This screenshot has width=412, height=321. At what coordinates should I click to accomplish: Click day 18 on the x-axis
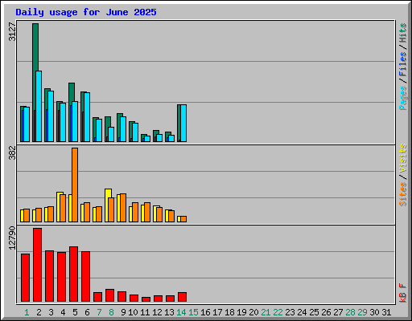pos(229,312)
